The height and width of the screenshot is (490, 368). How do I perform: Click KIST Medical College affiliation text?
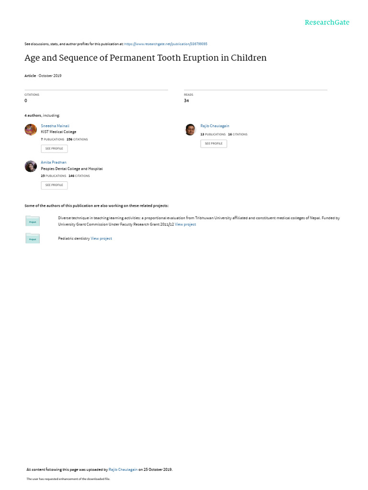(58, 132)
